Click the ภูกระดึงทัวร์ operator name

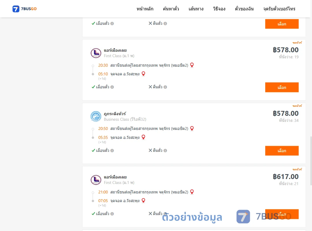(x=115, y=113)
